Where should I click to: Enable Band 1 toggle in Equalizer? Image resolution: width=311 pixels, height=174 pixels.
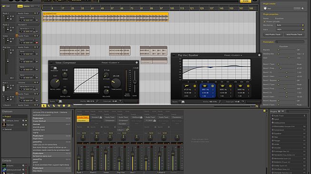click(195, 86)
